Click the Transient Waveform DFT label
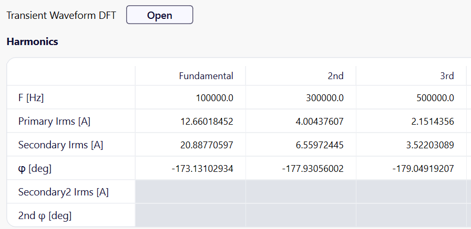 click(61, 15)
